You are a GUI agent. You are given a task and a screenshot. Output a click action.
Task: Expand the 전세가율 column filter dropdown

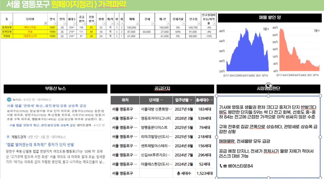[183, 24]
